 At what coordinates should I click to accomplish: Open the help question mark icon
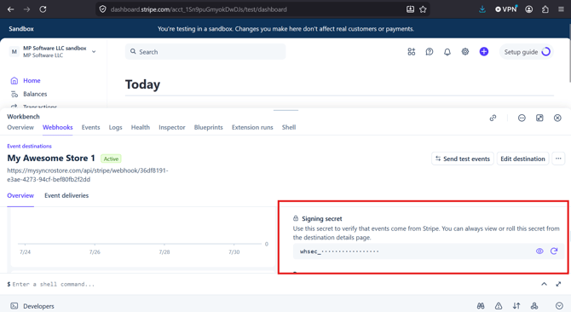(x=430, y=52)
